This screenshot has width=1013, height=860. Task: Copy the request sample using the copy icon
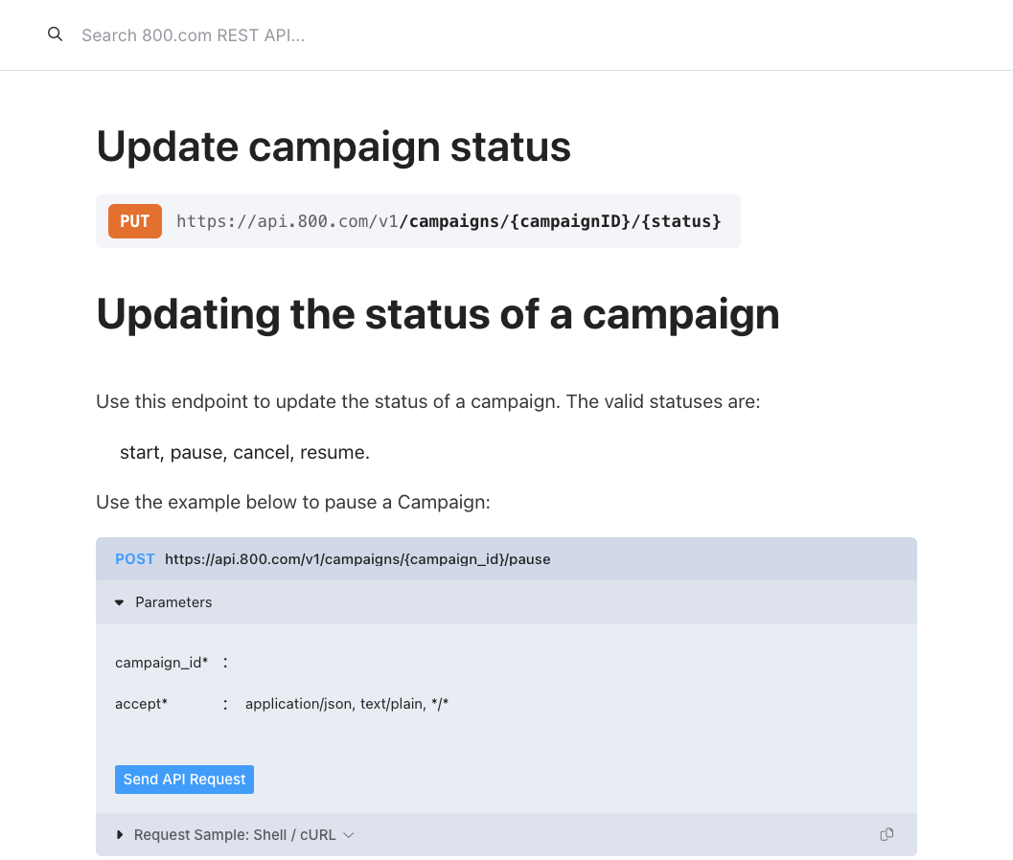coord(886,834)
